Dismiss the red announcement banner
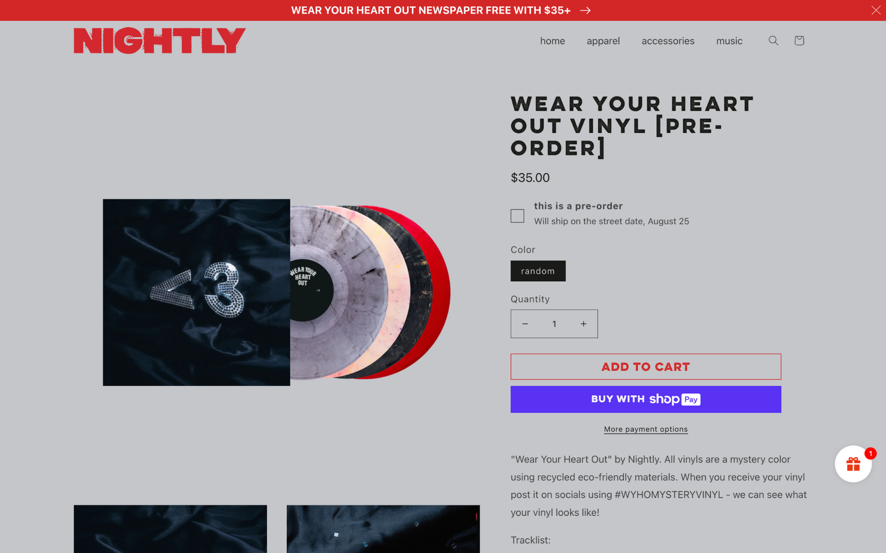The width and height of the screenshot is (886, 553). tap(876, 10)
